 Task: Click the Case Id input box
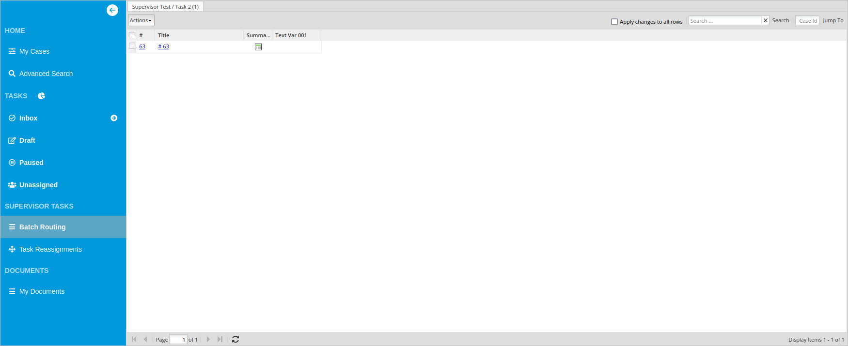tap(807, 21)
